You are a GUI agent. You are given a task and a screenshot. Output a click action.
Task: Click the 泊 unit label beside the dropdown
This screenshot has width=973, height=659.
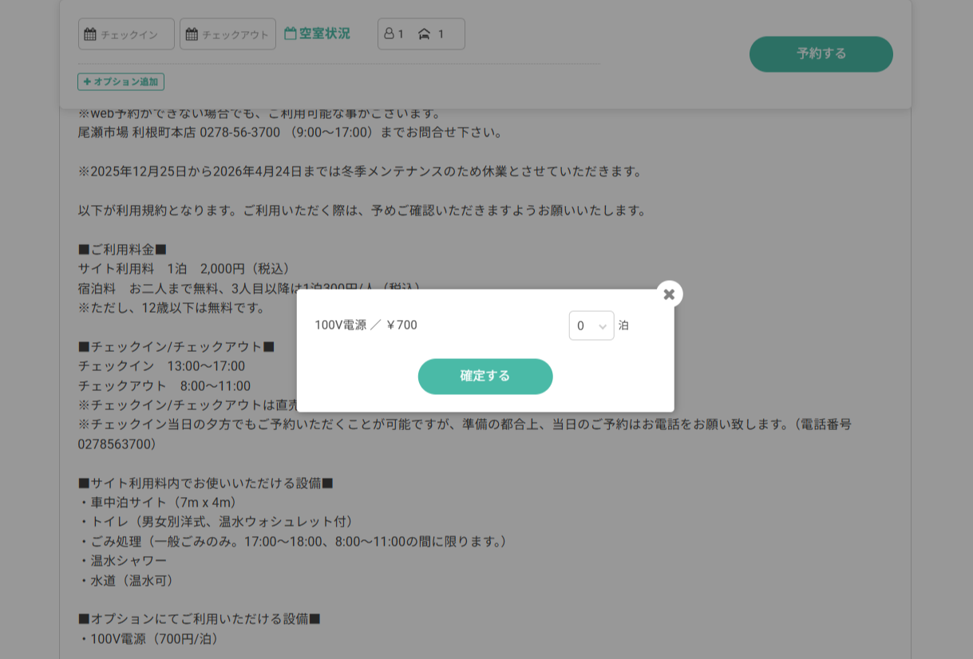(623, 326)
